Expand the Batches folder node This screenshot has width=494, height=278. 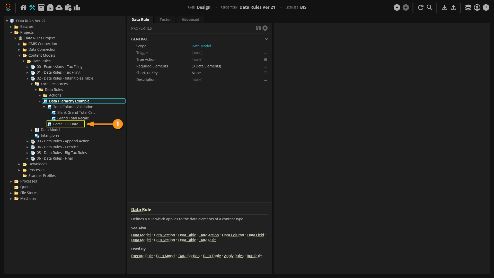pyautogui.click(x=11, y=27)
